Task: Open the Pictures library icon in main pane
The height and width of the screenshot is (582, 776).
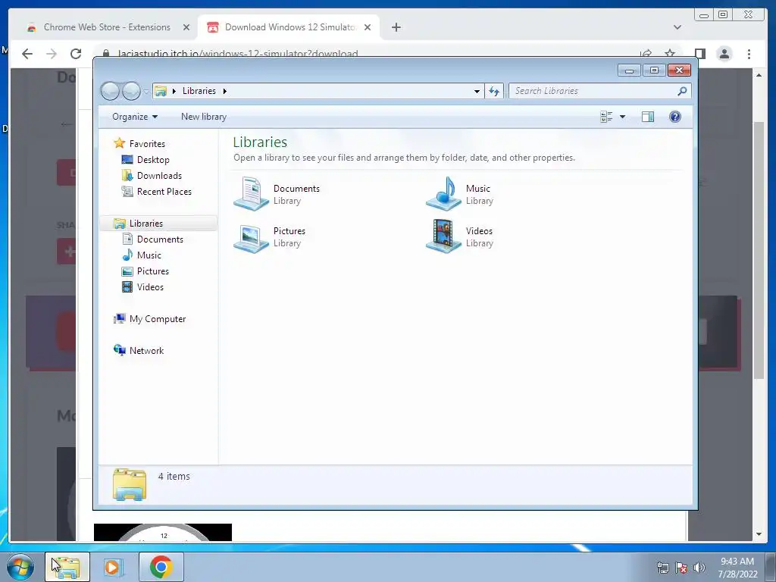Action: (251, 237)
